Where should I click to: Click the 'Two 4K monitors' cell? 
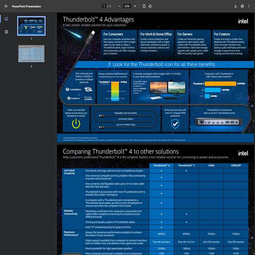pyautogui.click(x=161, y=242)
